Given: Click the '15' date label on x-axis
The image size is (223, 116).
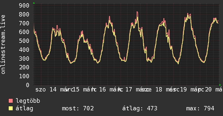Looking at the screenshot, I should pyautogui.click(x=76, y=90).
